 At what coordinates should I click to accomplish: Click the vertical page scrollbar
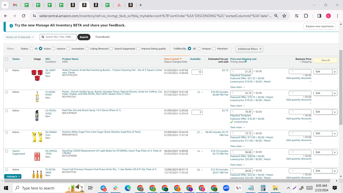pyautogui.click(x=341, y=87)
